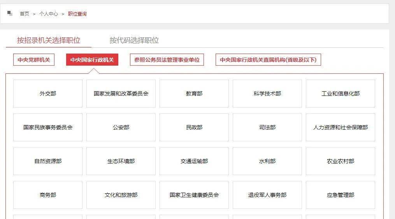Screen dimensions: 395x219
Task: Select 交通运输部 department tile
Action: [x=194, y=161]
